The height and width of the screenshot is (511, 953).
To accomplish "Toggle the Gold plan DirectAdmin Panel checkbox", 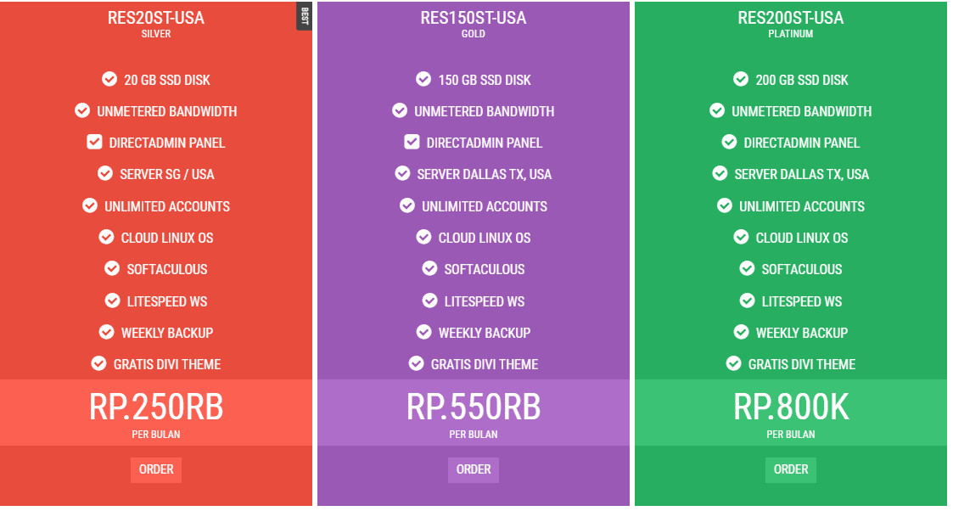I will coord(412,143).
